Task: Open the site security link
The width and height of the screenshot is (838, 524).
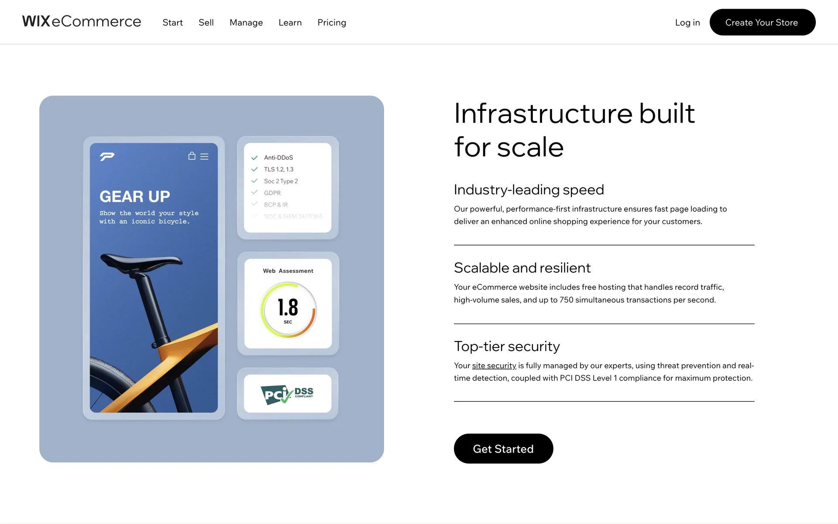Action: tap(494, 365)
